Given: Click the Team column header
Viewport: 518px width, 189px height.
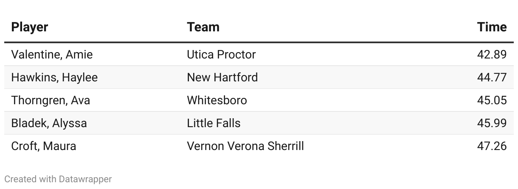Looking at the screenshot, I should (203, 27).
